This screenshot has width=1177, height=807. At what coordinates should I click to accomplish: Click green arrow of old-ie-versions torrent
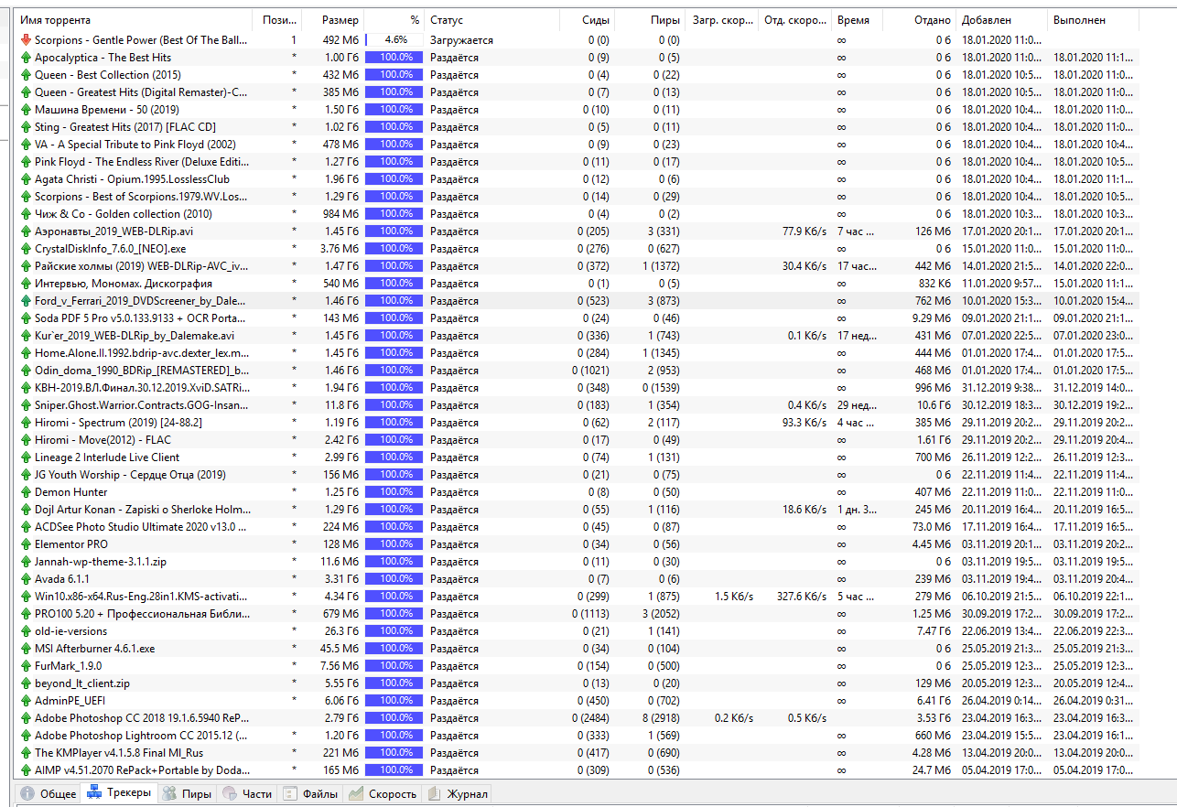(26, 631)
